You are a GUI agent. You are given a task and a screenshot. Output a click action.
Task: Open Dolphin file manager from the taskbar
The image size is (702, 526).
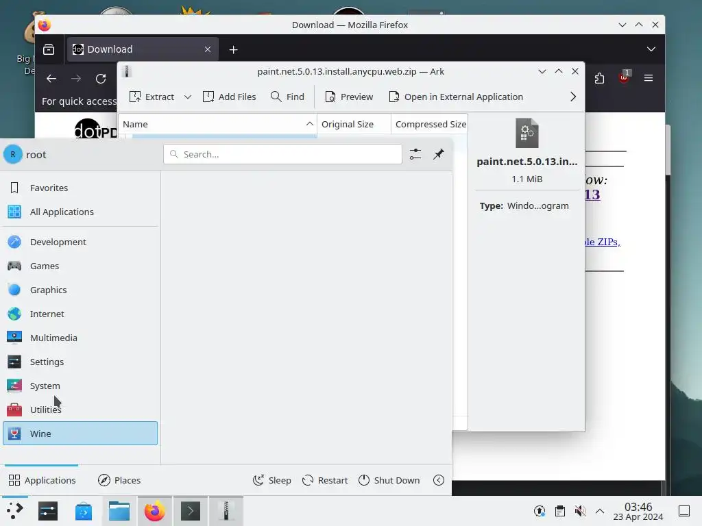pos(119,511)
